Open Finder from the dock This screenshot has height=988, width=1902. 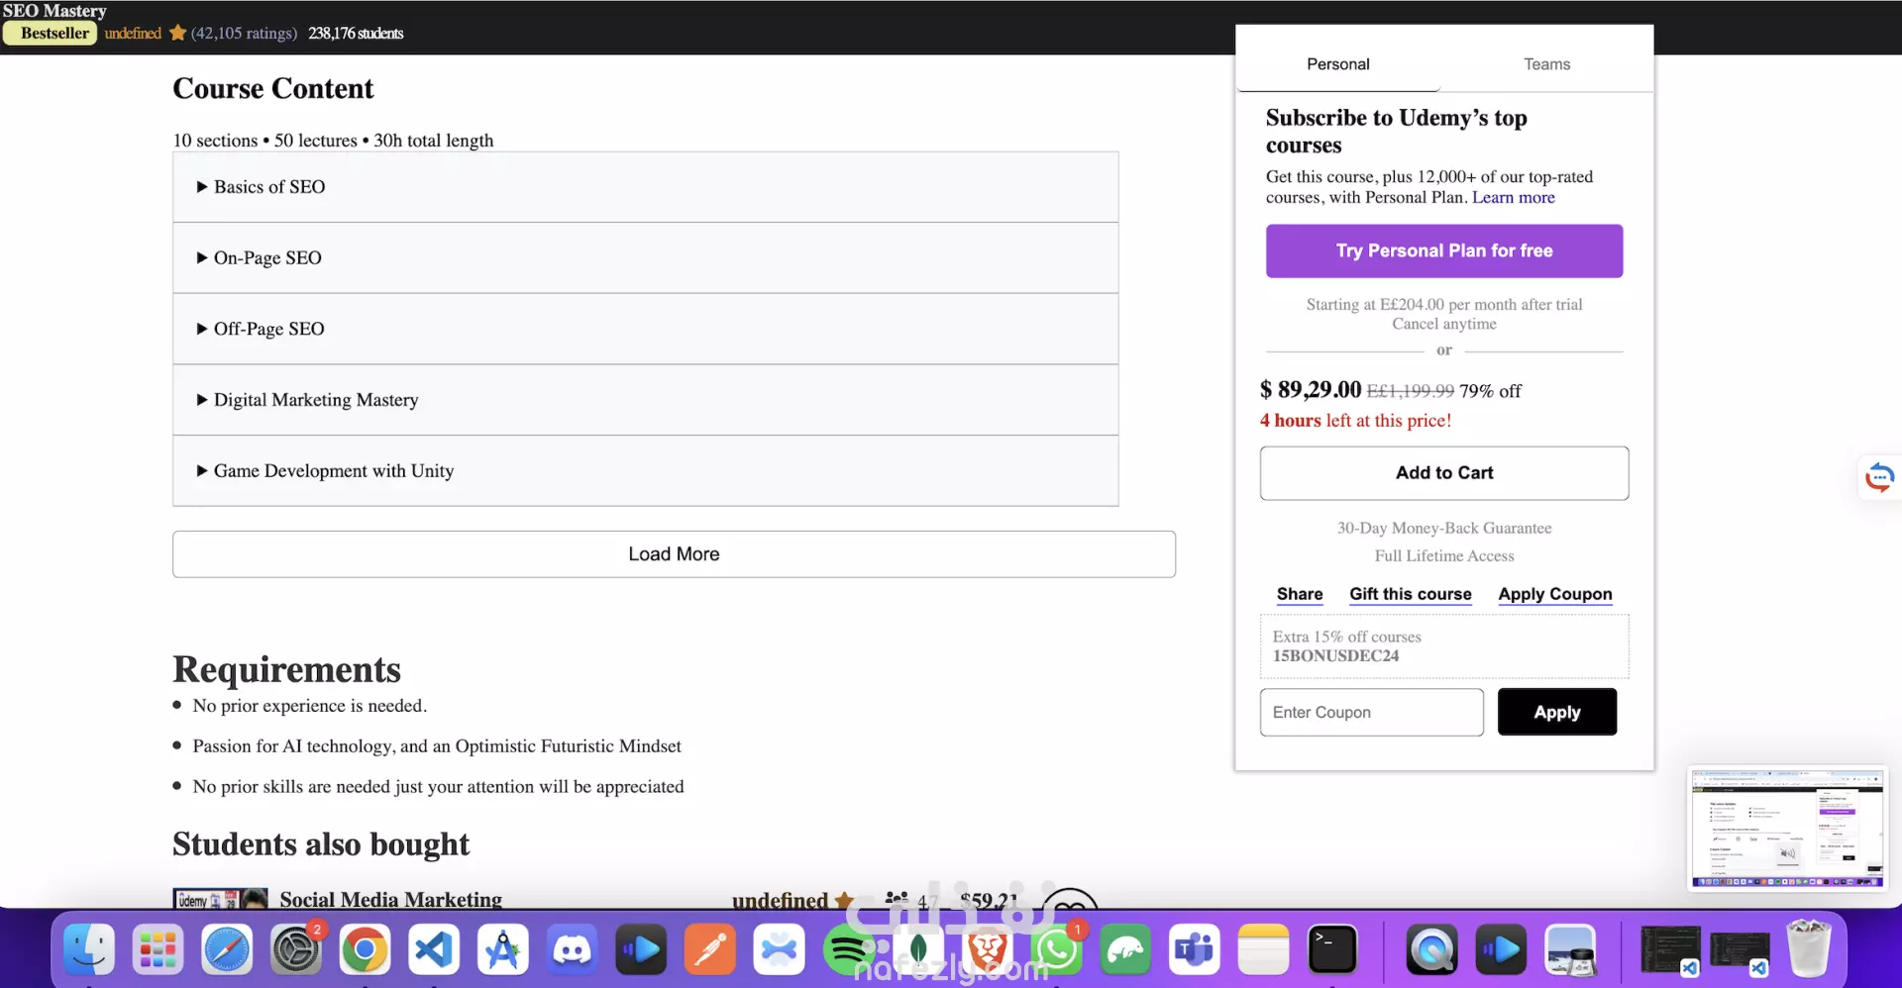tap(89, 949)
